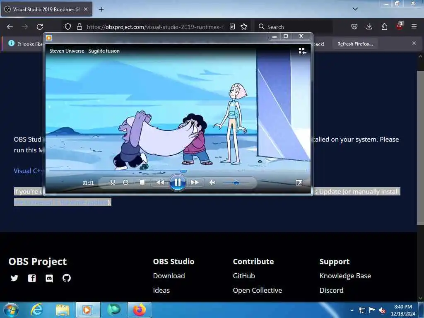This screenshot has width=424, height=318.
Task: Open Pocket save icon
Action: pos(354,26)
